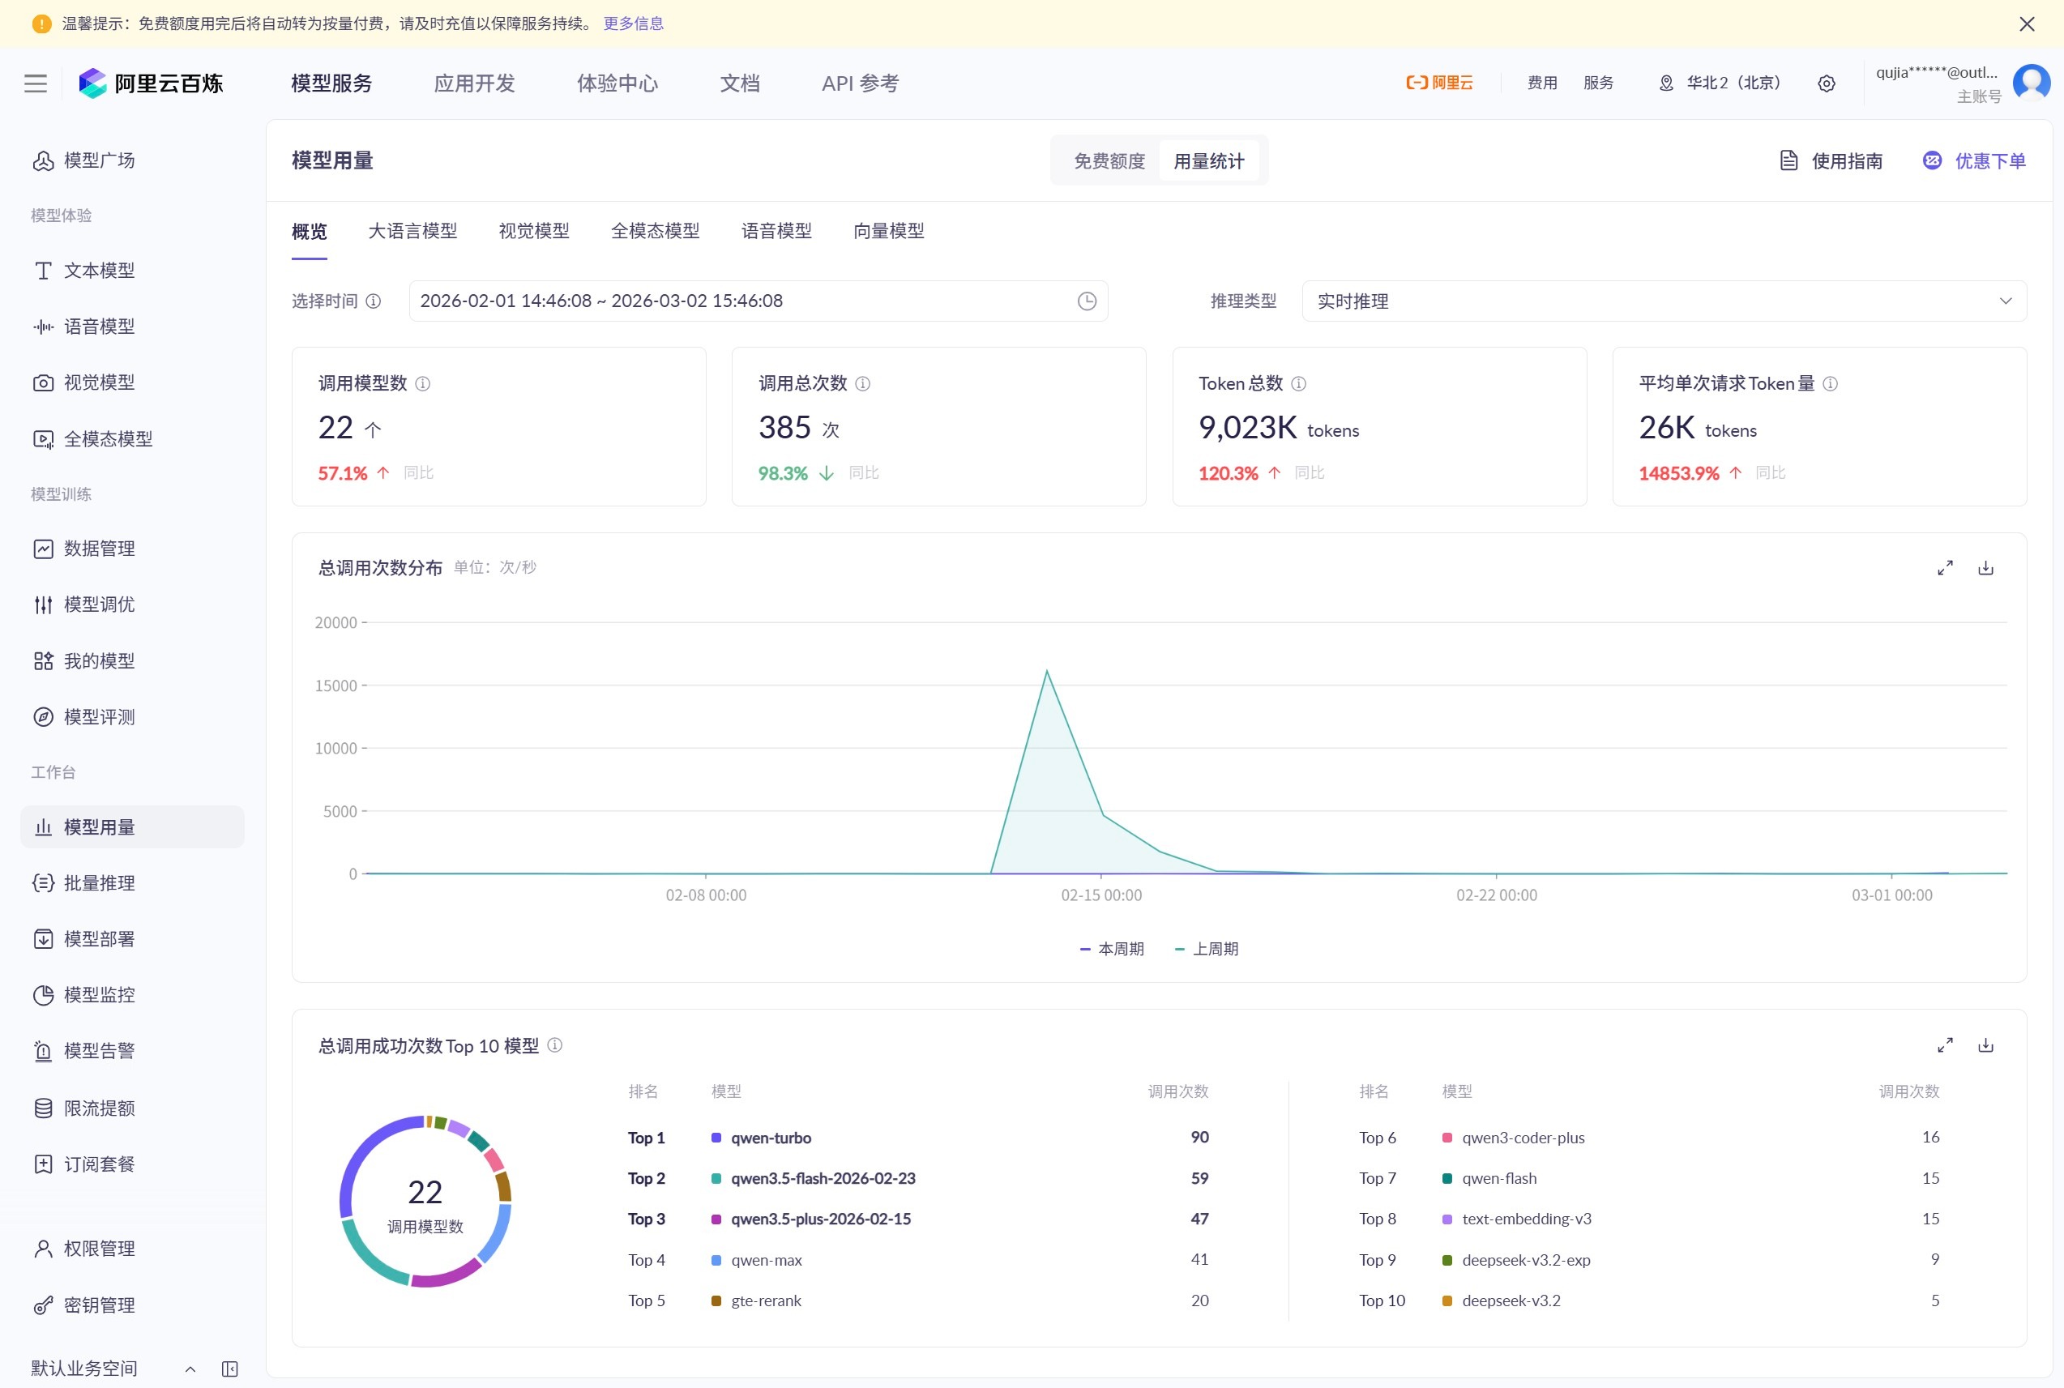The image size is (2064, 1388).
Task: Open the time picker clock icon
Action: (x=1087, y=301)
